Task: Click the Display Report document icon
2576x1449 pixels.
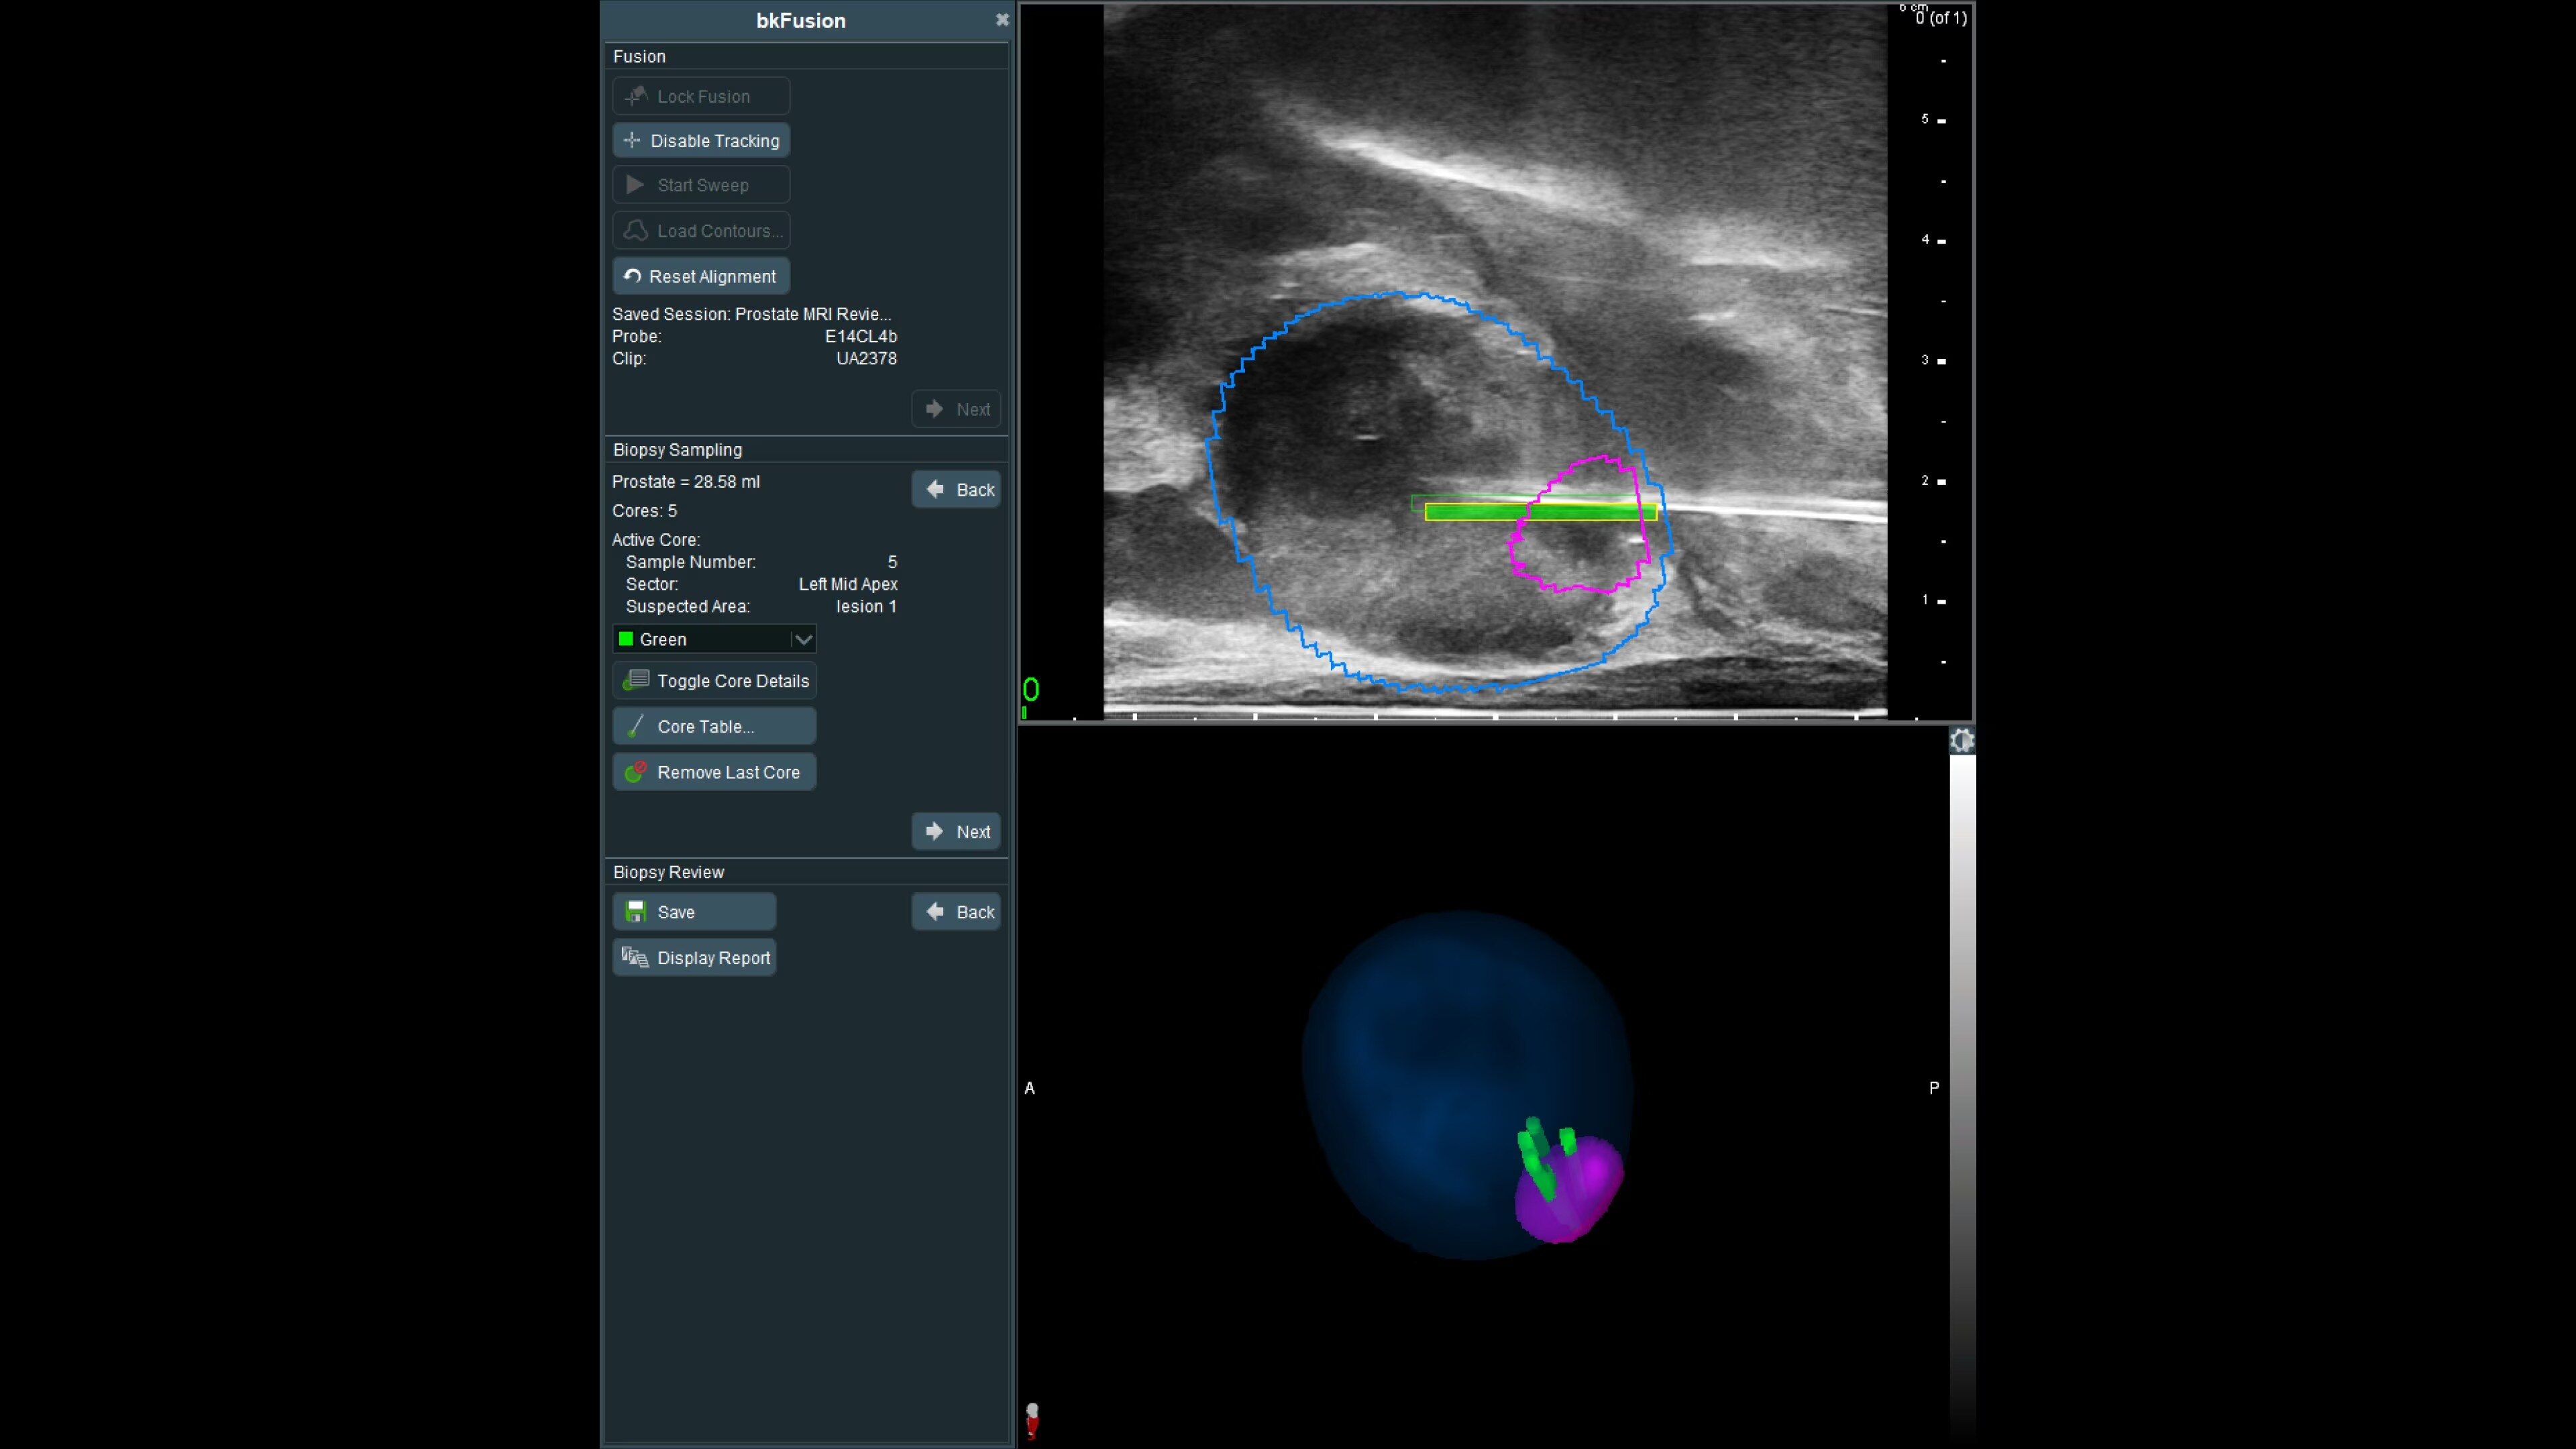Action: pyautogui.click(x=635, y=958)
